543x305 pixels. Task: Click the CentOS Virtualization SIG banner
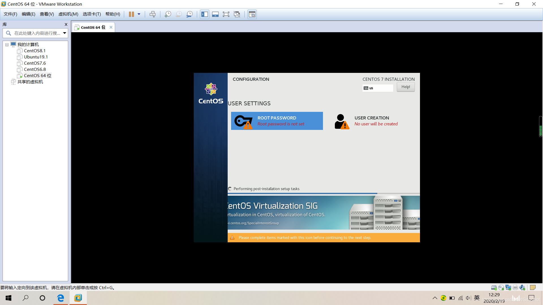[x=324, y=213]
